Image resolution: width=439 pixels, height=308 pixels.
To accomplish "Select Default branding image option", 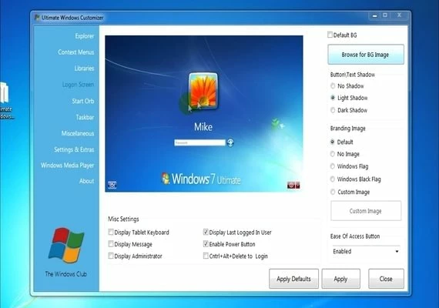I will coord(332,142).
